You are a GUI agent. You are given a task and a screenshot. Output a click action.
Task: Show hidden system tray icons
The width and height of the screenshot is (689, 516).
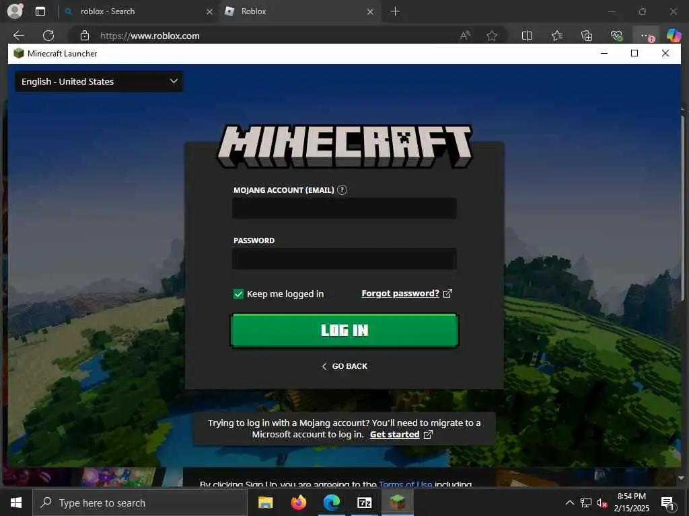tap(569, 503)
